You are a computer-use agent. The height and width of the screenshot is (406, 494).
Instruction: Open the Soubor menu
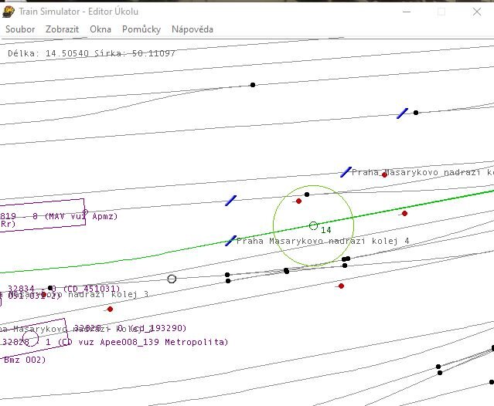[19, 29]
